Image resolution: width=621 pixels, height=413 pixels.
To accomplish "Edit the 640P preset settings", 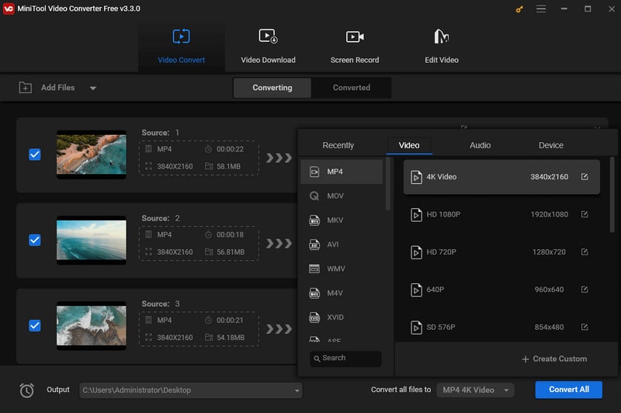I will click(x=585, y=290).
